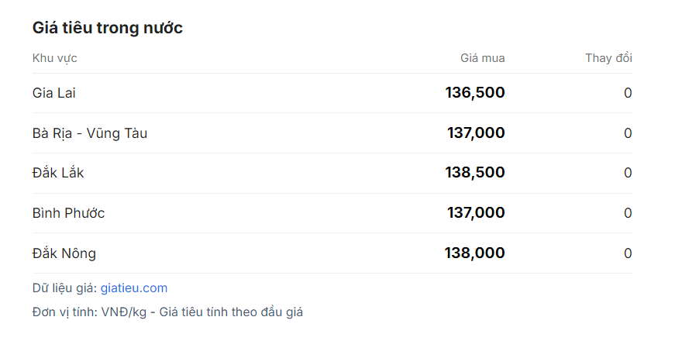Select the Đắk Lắk region row

point(332,173)
